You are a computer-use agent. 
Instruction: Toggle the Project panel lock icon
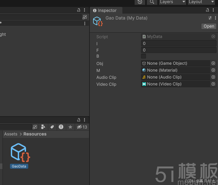coord(79,120)
